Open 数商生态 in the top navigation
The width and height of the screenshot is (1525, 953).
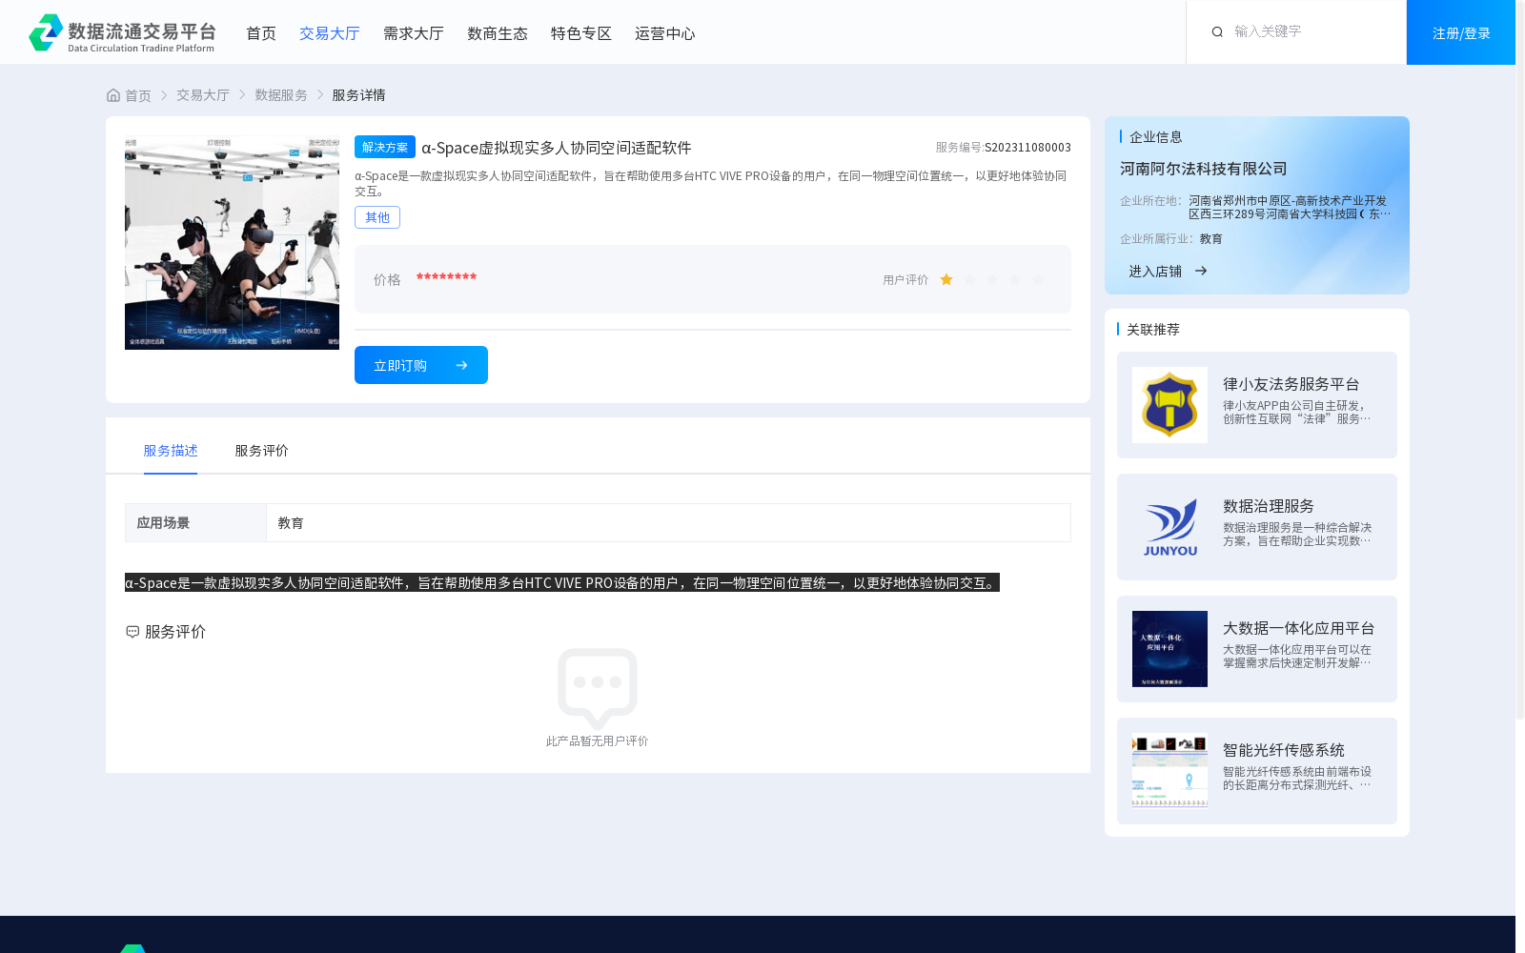(498, 33)
